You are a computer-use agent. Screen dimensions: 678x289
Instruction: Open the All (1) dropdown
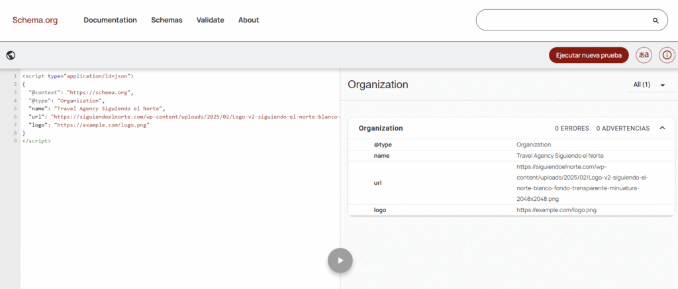[x=649, y=85]
